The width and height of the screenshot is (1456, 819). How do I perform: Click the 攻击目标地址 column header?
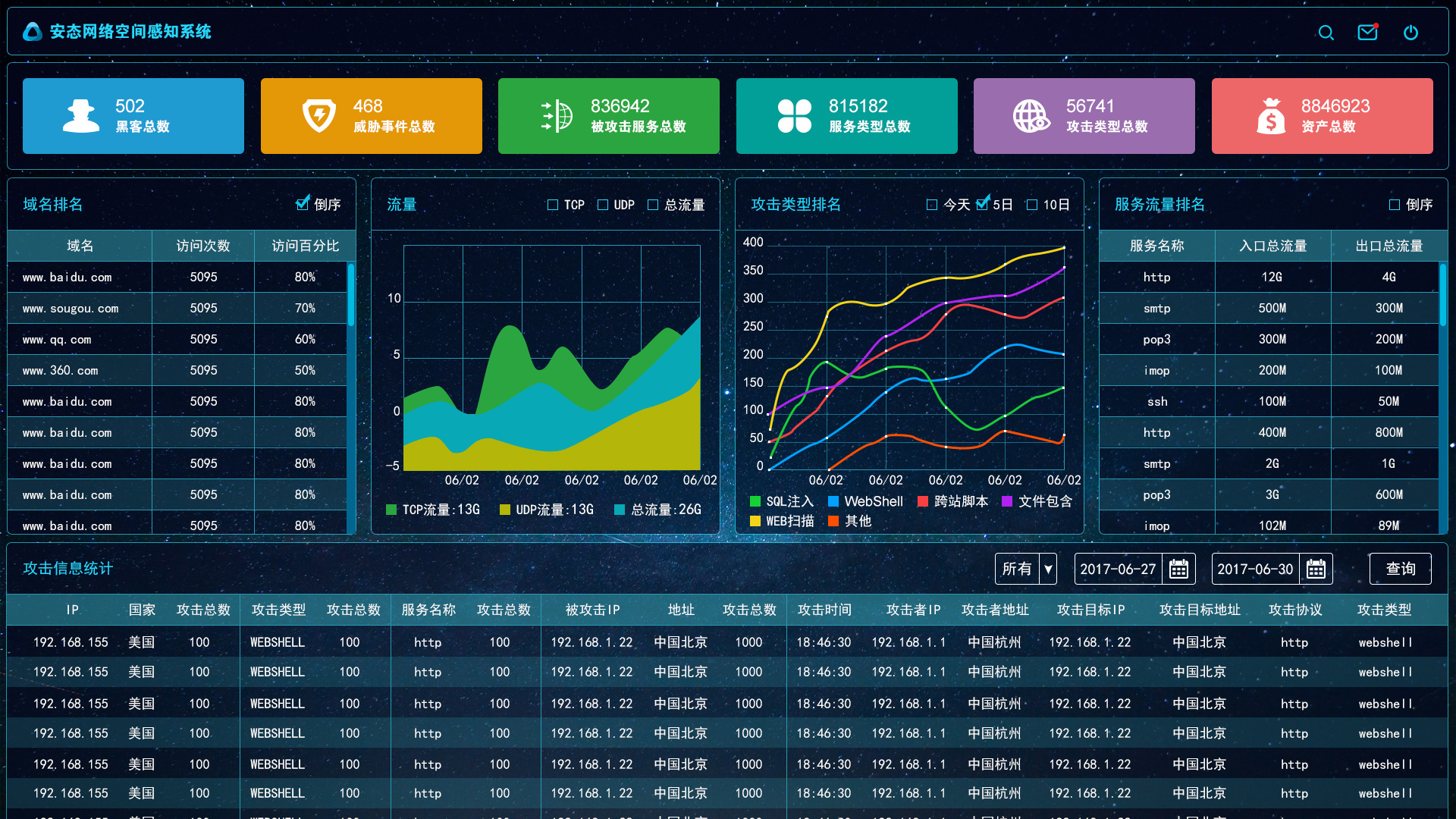[x=1200, y=610]
